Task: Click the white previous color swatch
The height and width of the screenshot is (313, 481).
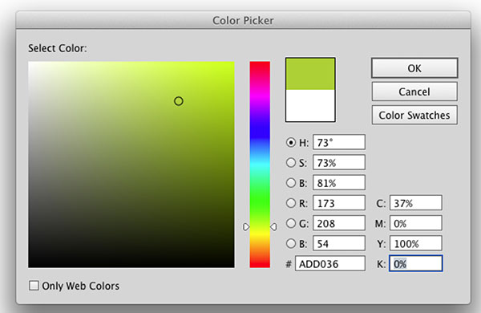Action: coord(310,105)
